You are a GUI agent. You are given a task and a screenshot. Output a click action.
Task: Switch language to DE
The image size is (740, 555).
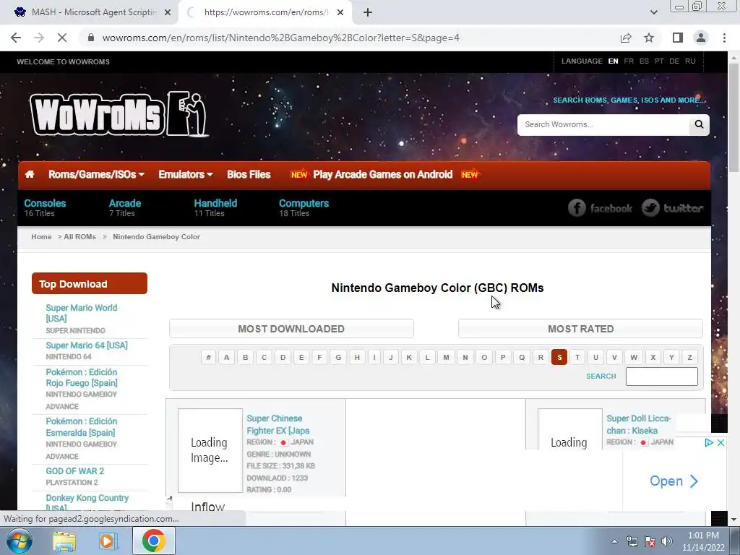[674, 61]
